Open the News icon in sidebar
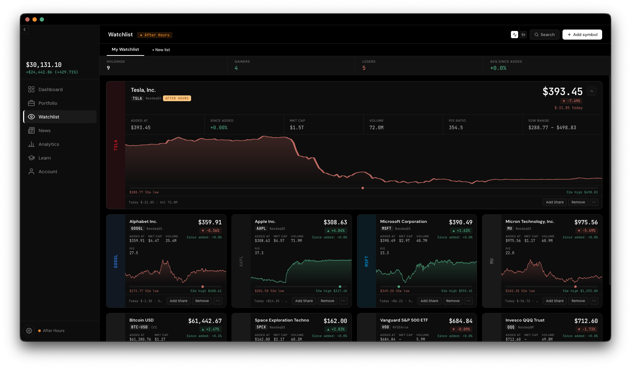The height and width of the screenshot is (368, 631). click(x=31, y=130)
